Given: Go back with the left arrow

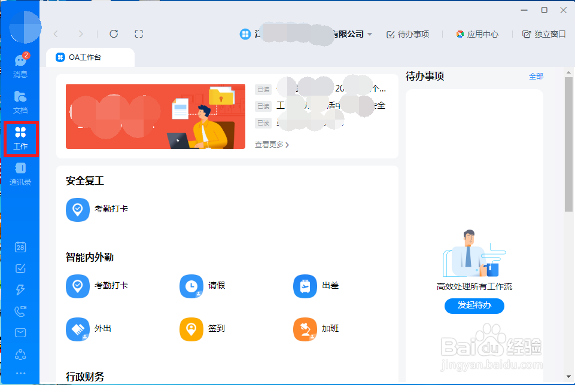Looking at the screenshot, I should click(x=56, y=34).
